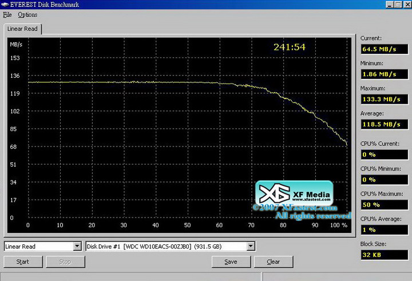Open the File menu
Viewport: 412px width, 281px height.
(x=7, y=15)
